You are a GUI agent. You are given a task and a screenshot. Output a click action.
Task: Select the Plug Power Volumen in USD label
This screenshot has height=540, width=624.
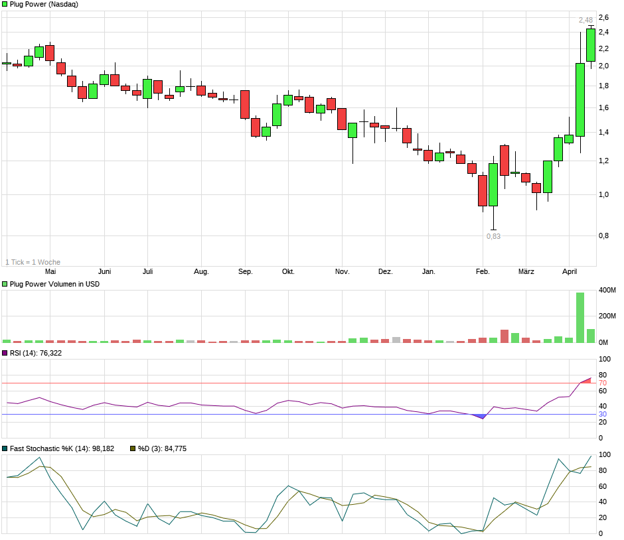[x=56, y=284]
